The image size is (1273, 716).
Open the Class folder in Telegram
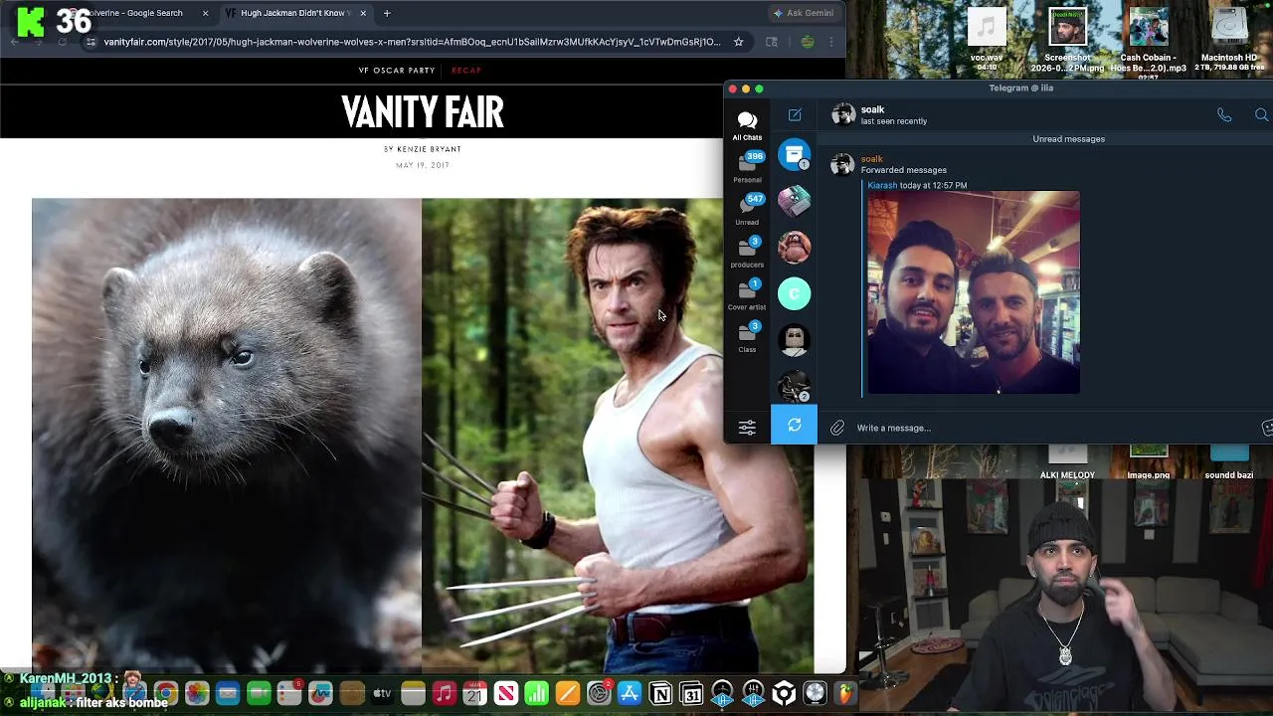point(747,337)
